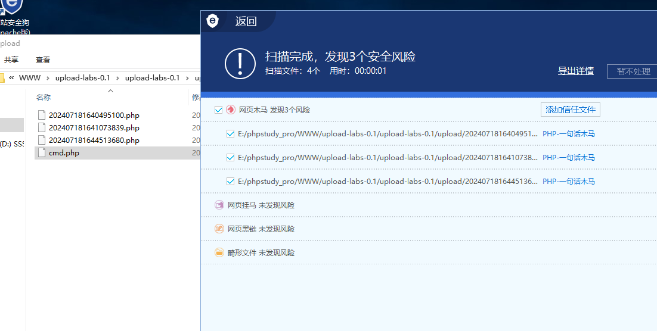657x331 pixels.
Task: Uncheck the 网页木马 category checkbox
Action: click(x=218, y=110)
